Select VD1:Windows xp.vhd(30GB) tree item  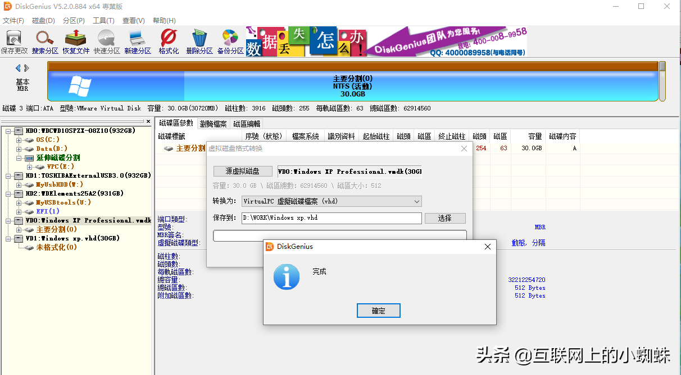[x=73, y=238]
